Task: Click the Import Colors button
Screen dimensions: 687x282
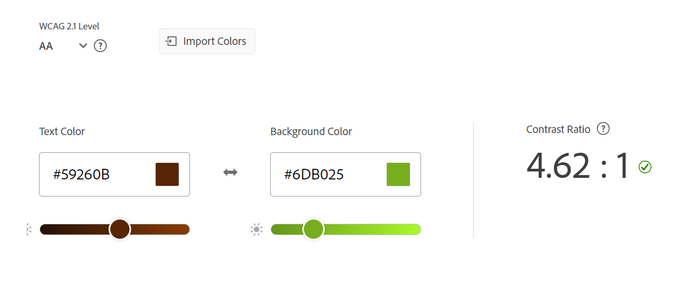Action: (207, 41)
